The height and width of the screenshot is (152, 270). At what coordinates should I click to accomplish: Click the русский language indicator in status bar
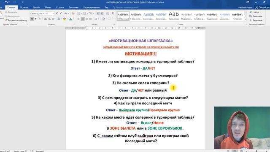[x=40, y=151]
